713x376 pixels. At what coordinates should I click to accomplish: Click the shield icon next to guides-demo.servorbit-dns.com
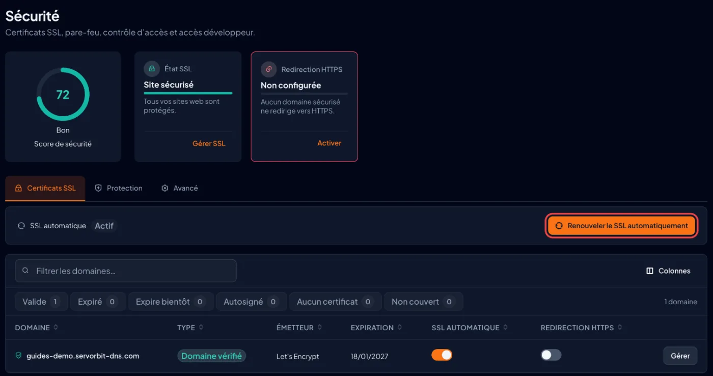[x=19, y=356]
